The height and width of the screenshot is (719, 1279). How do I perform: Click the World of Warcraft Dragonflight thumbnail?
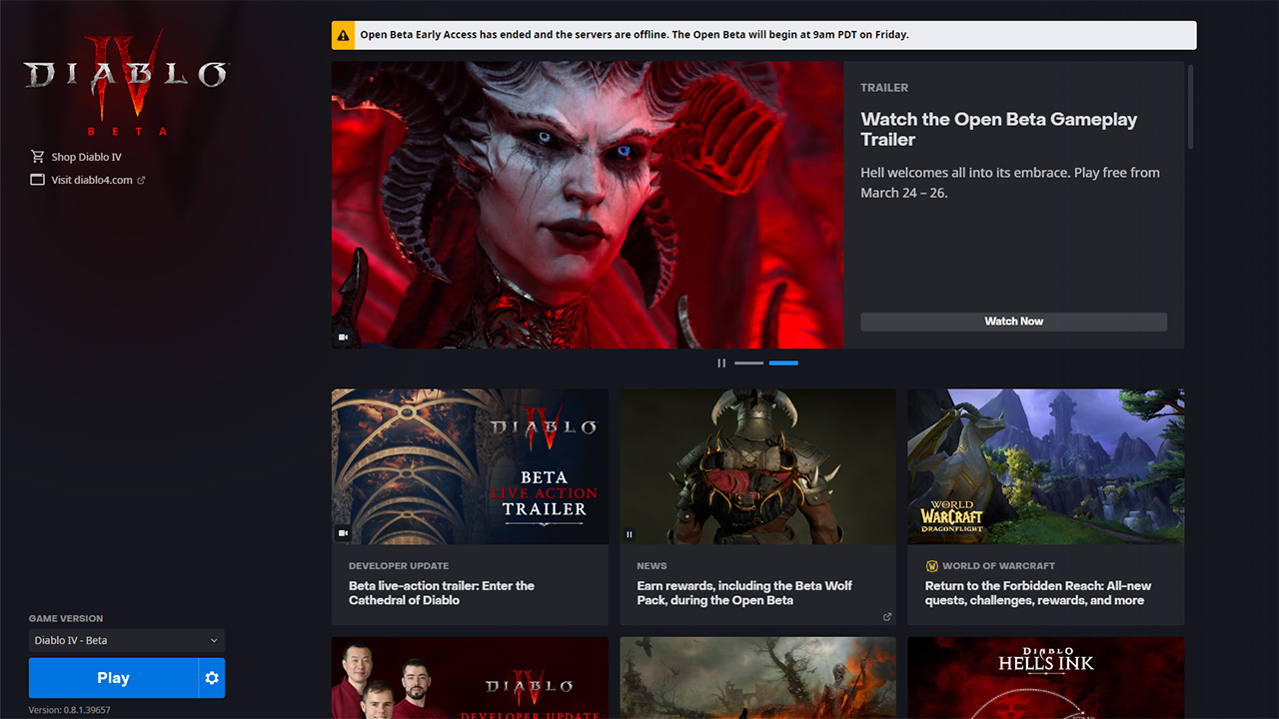point(1046,466)
